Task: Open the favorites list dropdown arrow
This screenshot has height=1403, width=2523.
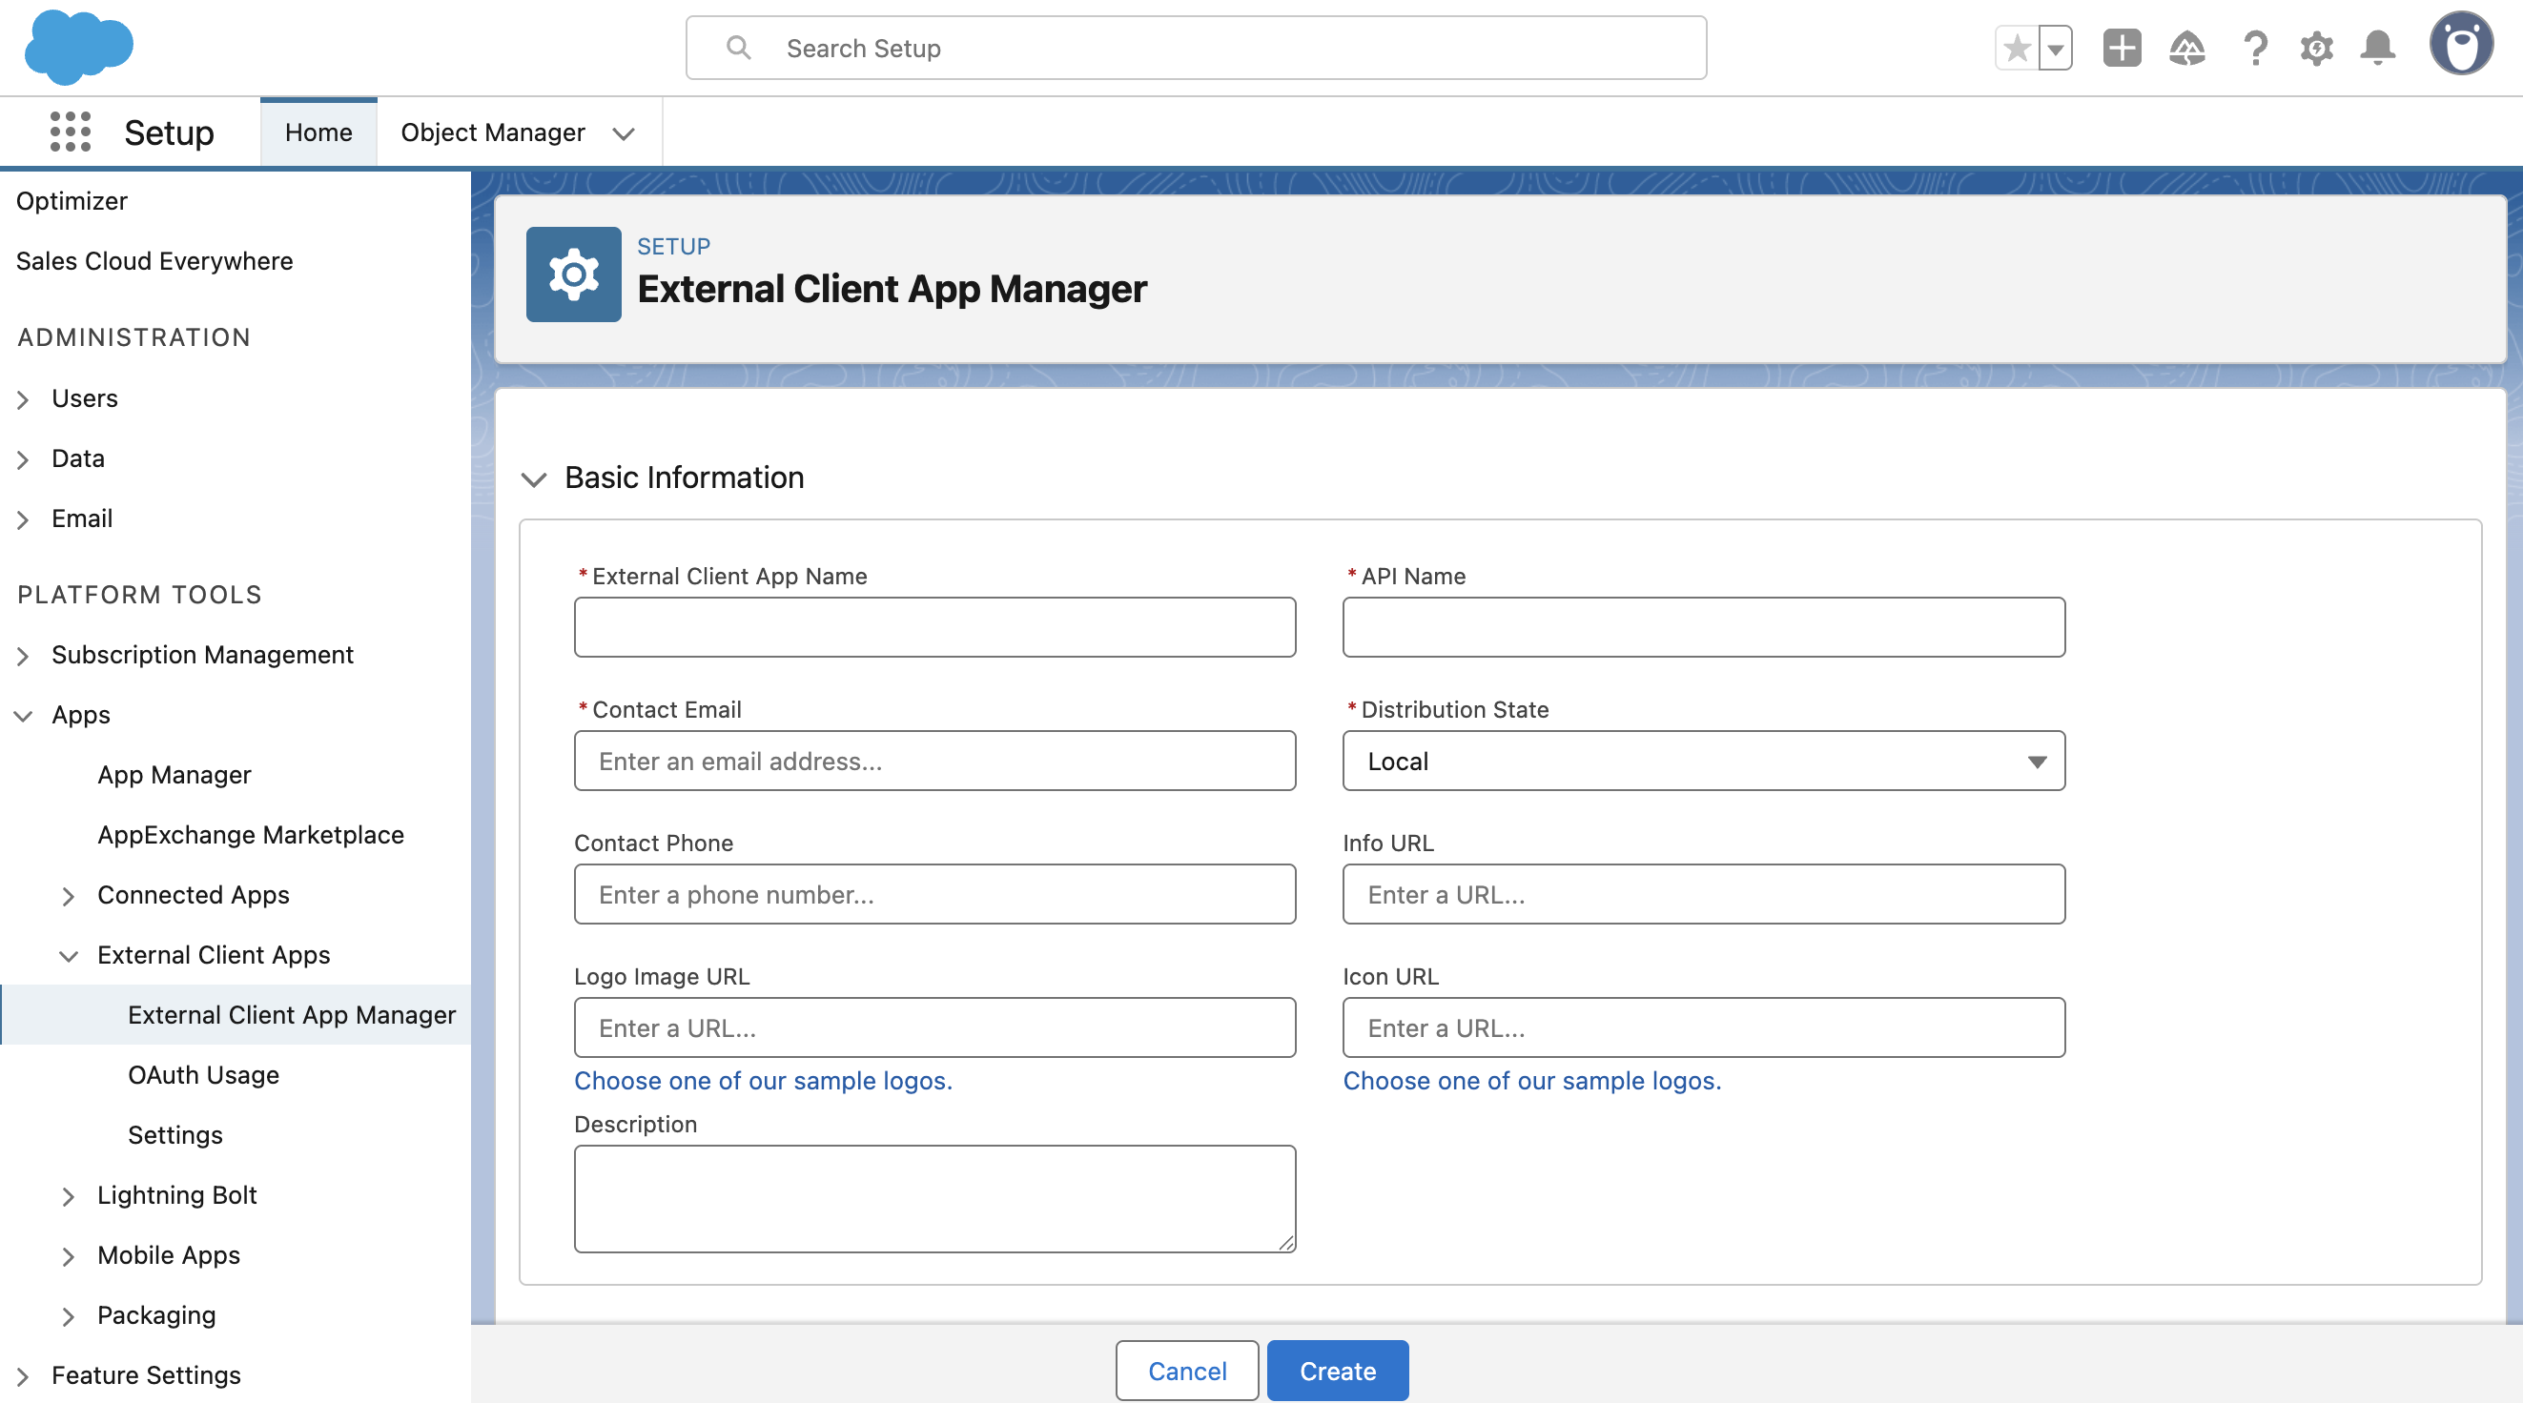Action: point(2056,48)
